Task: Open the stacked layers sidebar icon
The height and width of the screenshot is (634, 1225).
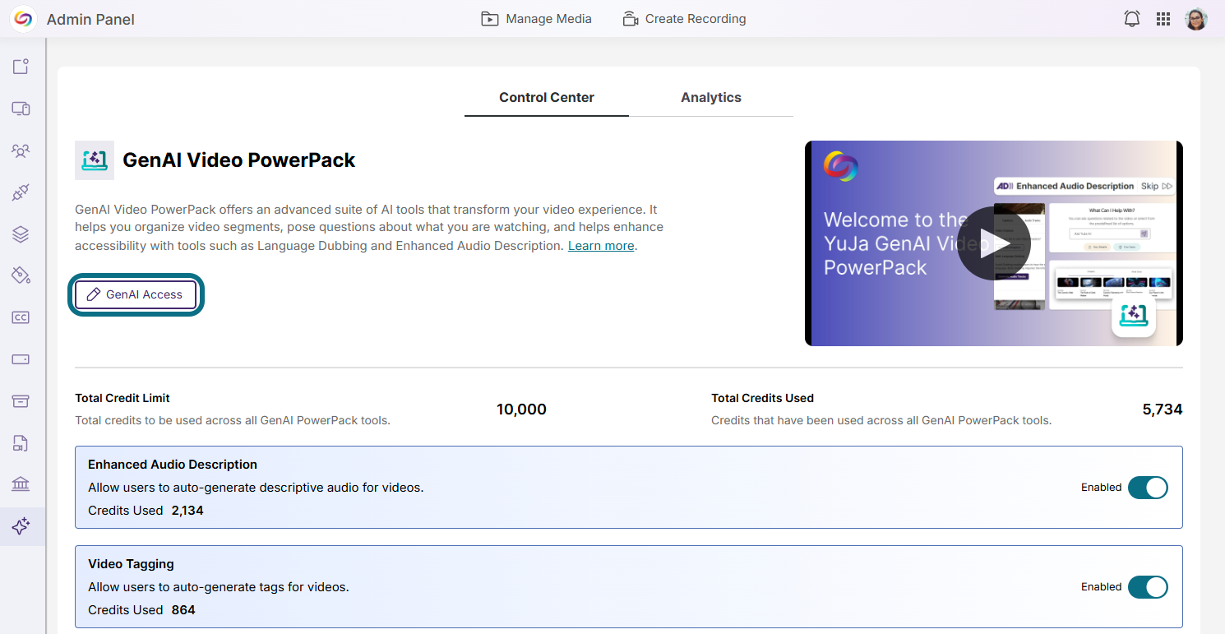Action: [21, 234]
